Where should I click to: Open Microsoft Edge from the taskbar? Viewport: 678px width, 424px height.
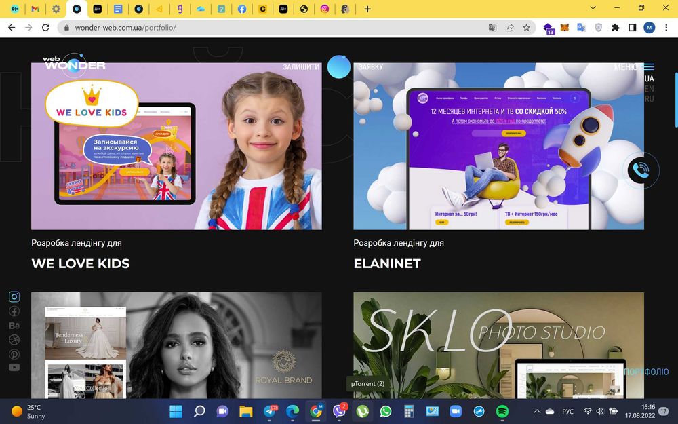pos(293,411)
